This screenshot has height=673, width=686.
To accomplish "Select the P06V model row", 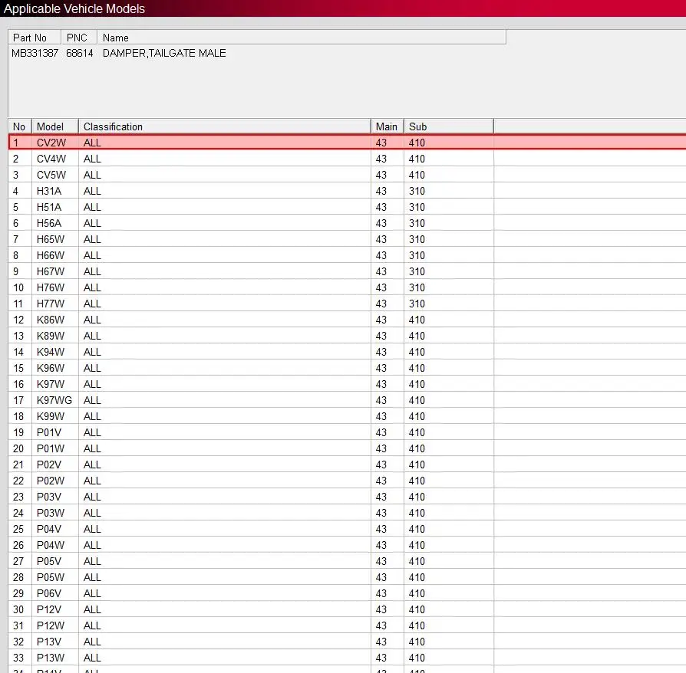I will [x=348, y=593].
